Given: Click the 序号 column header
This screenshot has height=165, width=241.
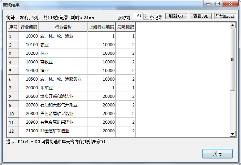Looking at the screenshot, I should click(13, 27).
